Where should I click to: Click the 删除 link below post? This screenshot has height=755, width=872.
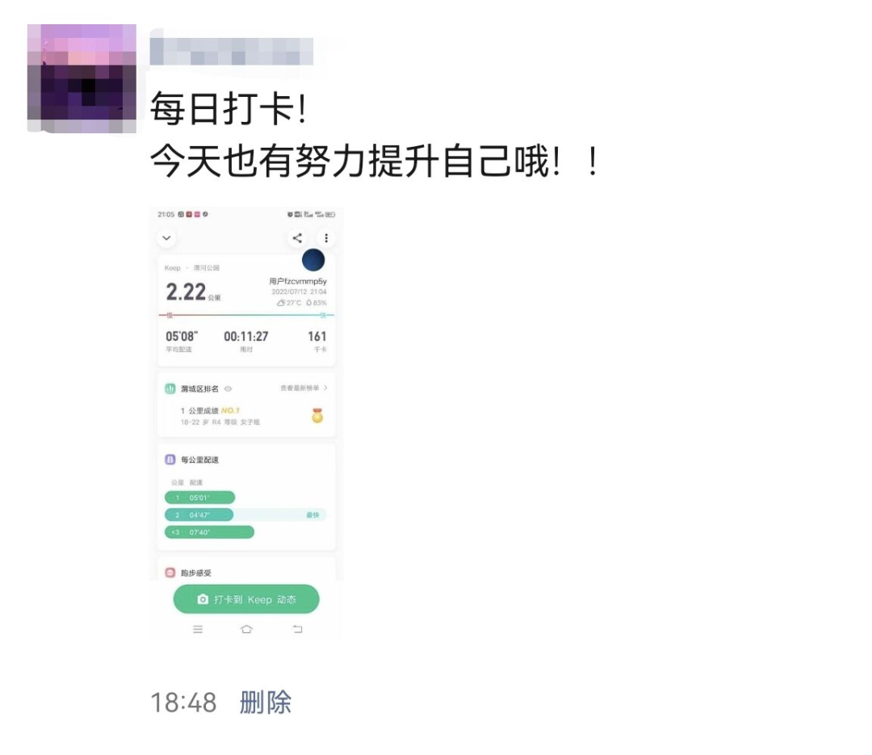tap(266, 703)
